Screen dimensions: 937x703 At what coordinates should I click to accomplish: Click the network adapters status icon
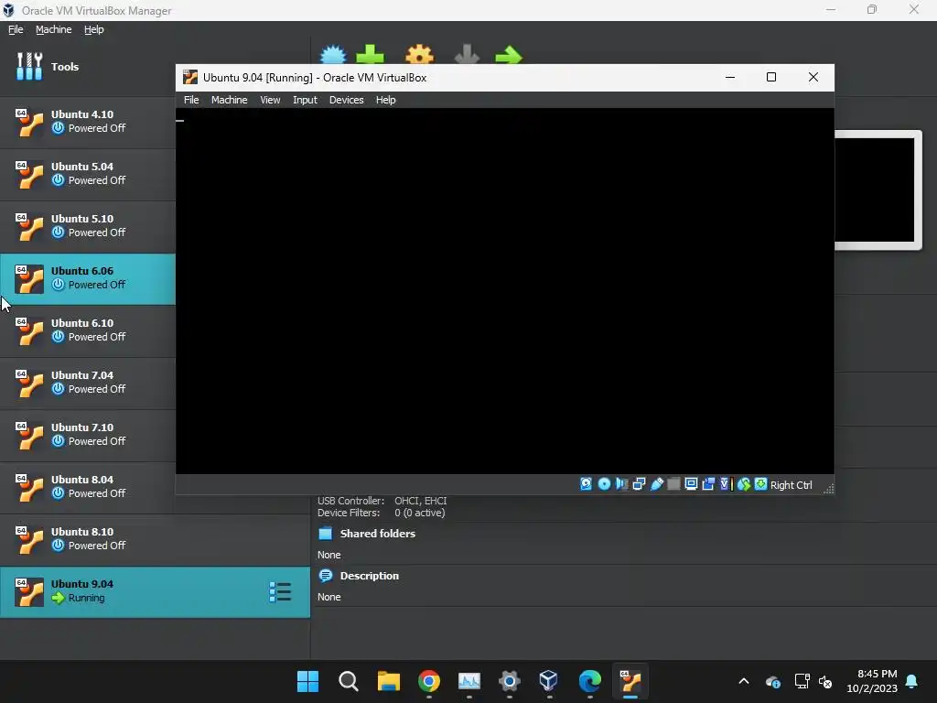pyautogui.click(x=639, y=484)
